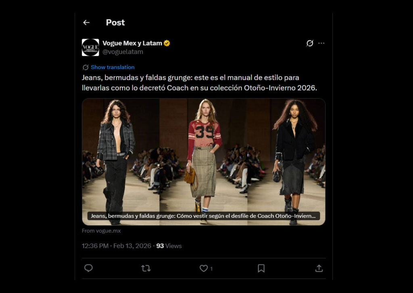Viewport: 413px width, 293px height.
Task: Reply to the post via the comment icon
Action: point(89,268)
